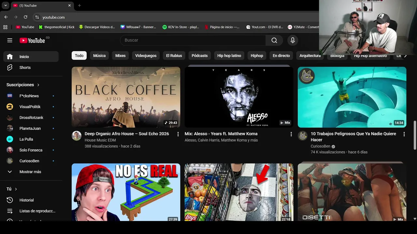The width and height of the screenshot is (417, 234).
Task: Play the Alesso Years mix thumbnail
Action: point(239,97)
